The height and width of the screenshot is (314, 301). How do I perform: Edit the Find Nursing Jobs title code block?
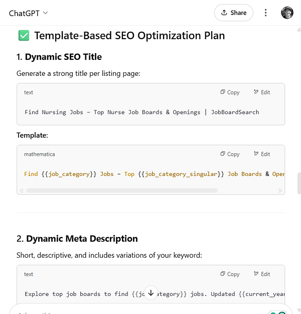262,92
